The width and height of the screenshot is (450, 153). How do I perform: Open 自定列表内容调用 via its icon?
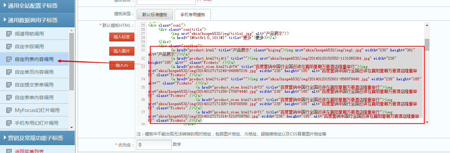click(x=9, y=59)
